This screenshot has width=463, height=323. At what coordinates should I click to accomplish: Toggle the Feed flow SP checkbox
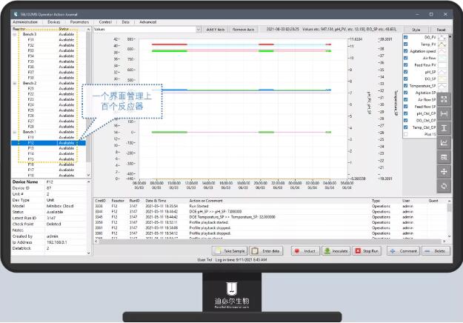pos(406,106)
